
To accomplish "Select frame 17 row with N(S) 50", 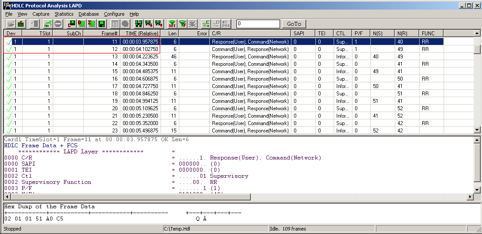I will point(223,86).
